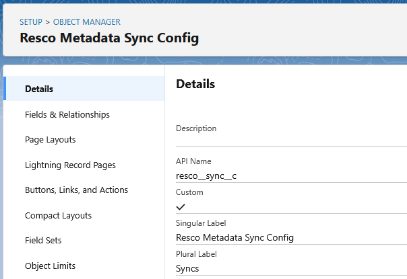The image size is (407, 279).
Task: Open the SETUP breadcrumb link
Action: pos(31,22)
